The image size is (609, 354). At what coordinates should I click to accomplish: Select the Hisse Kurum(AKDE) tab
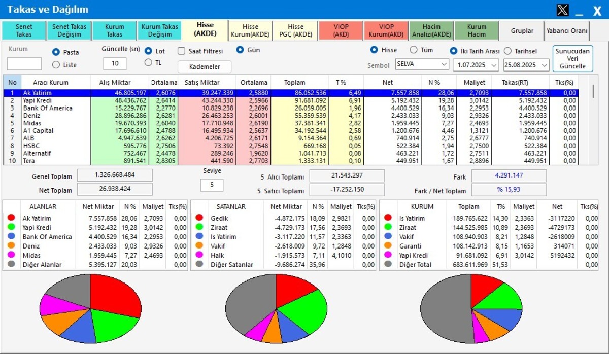250,30
